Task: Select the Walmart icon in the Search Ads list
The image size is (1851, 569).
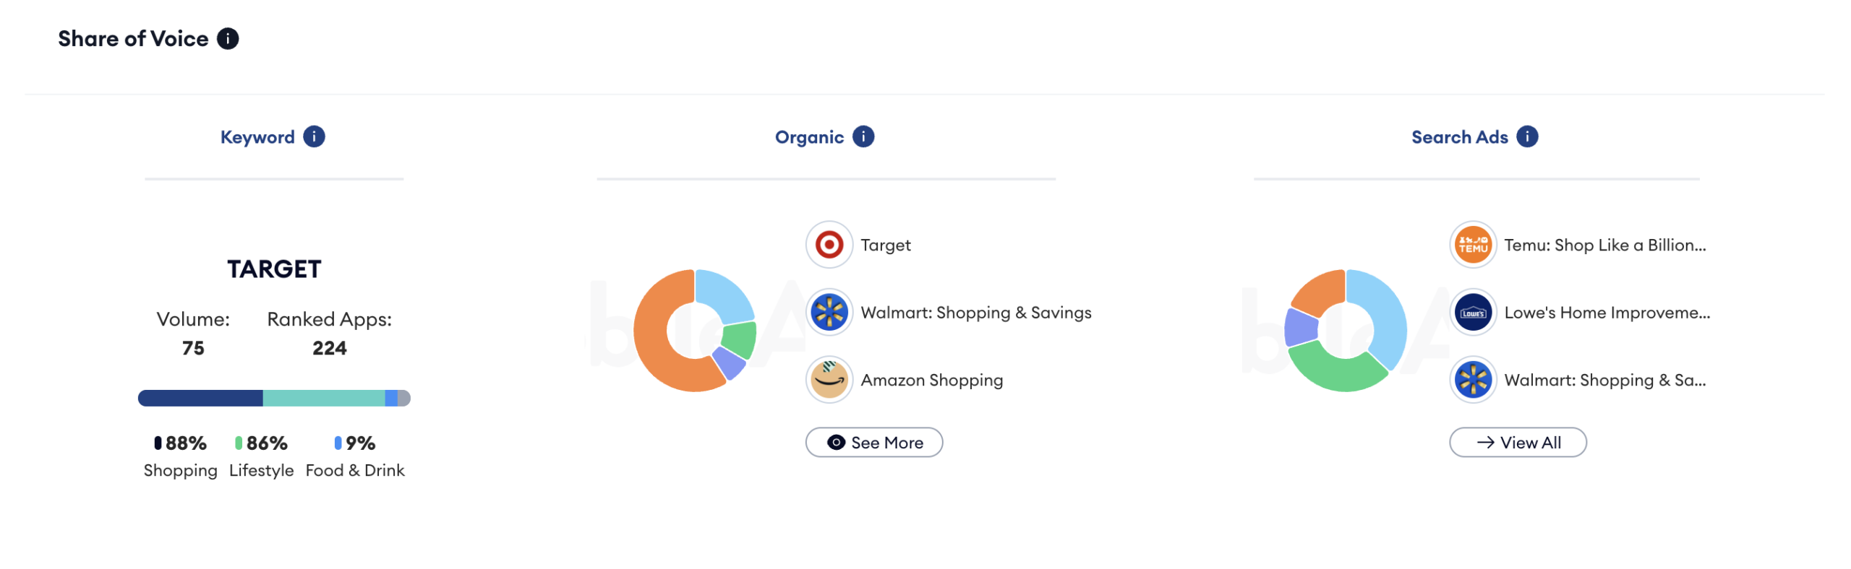Action: (1473, 380)
